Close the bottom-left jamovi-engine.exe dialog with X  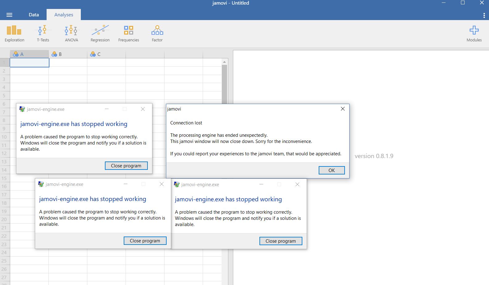[x=162, y=184]
